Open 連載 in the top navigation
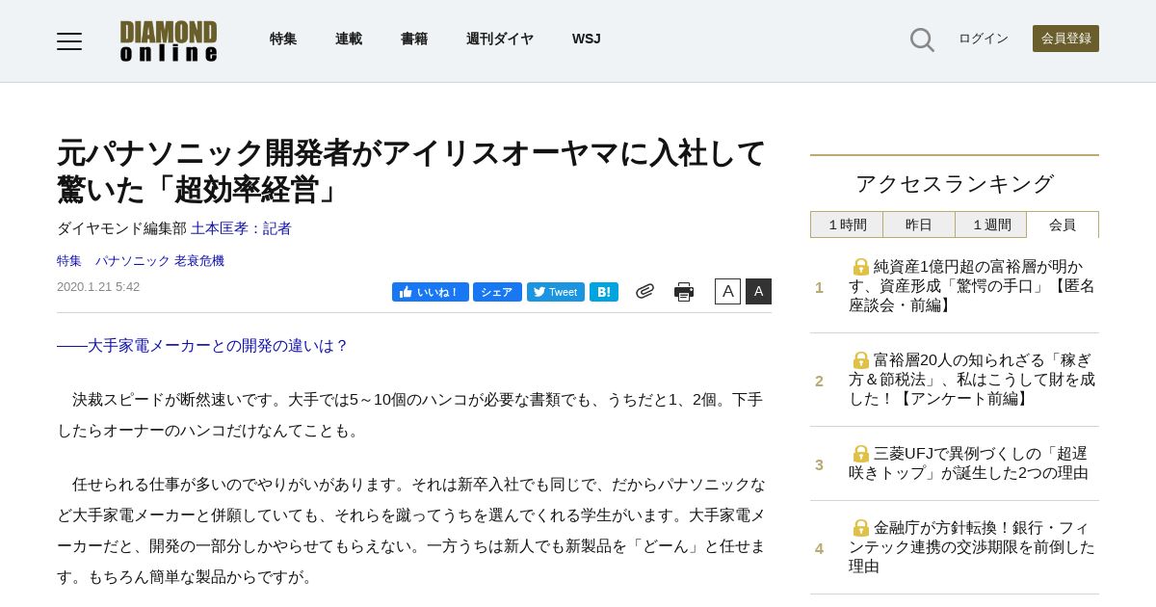Screen dimensions: 1156x607 coord(349,39)
